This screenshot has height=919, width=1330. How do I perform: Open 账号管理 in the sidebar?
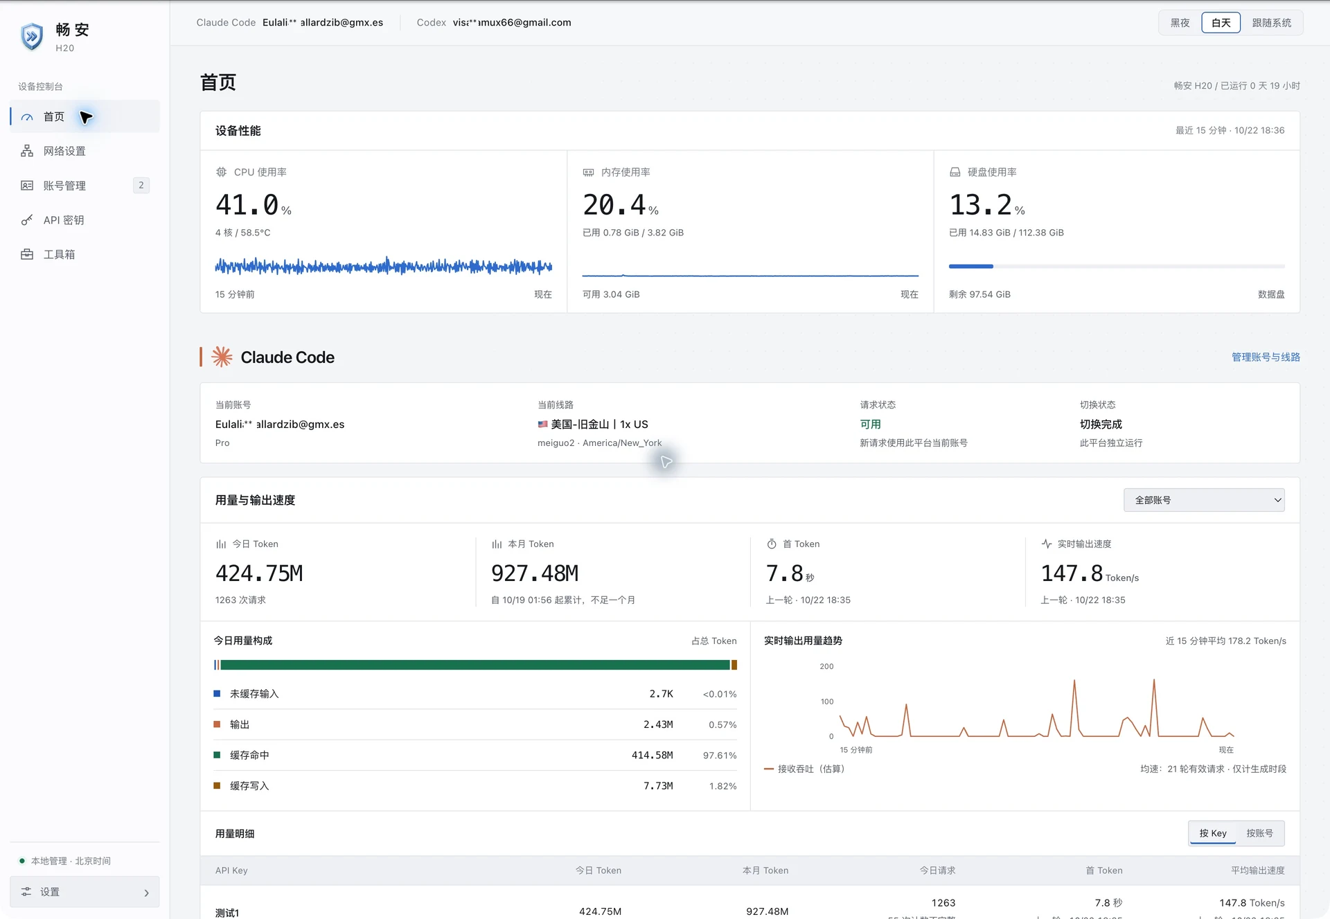click(85, 186)
